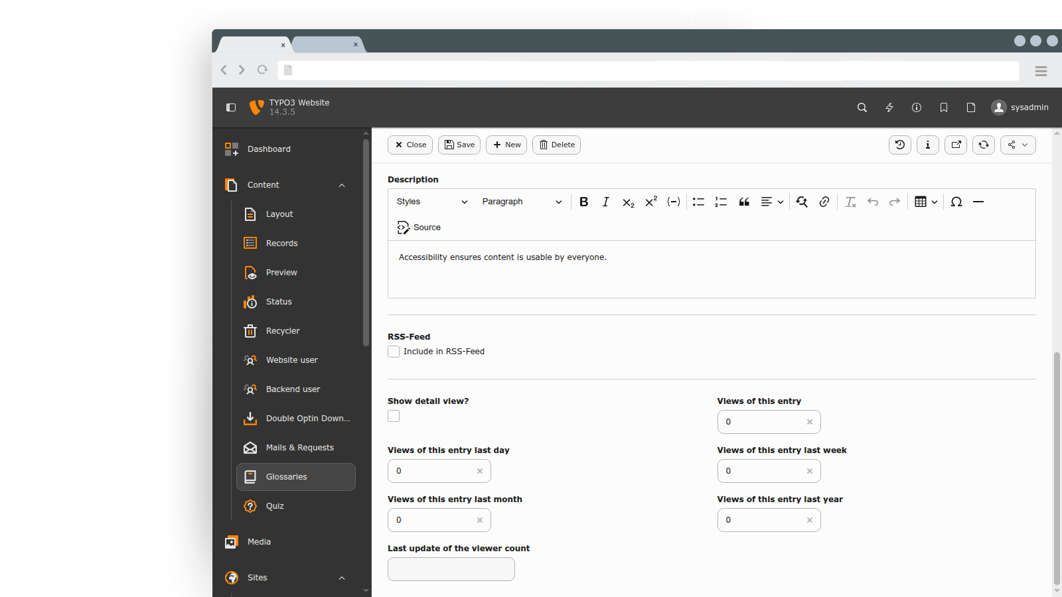Remove text formatting
Screen dimensions: 1062x597
[x=850, y=202]
